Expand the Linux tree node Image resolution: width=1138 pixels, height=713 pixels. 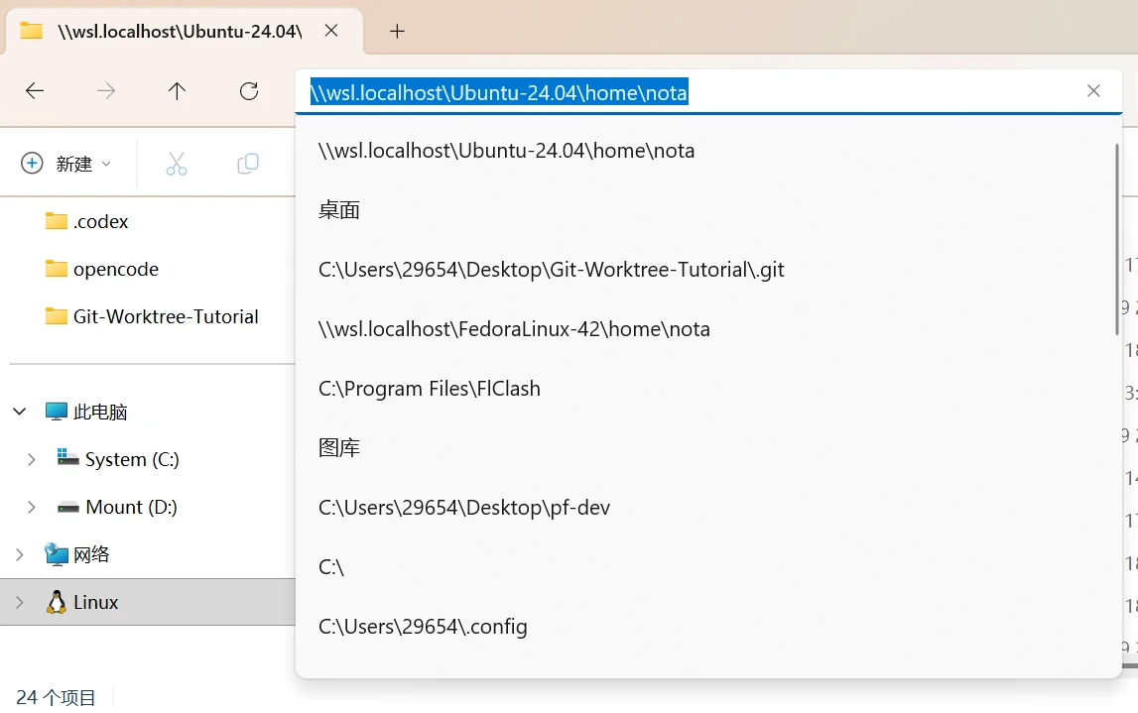tap(20, 602)
